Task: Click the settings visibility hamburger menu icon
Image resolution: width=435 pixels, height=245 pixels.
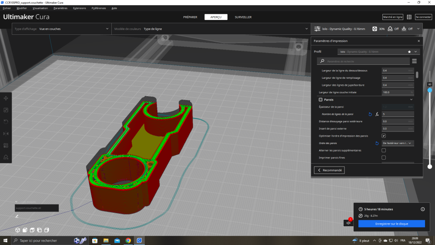Action: click(415, 61)
